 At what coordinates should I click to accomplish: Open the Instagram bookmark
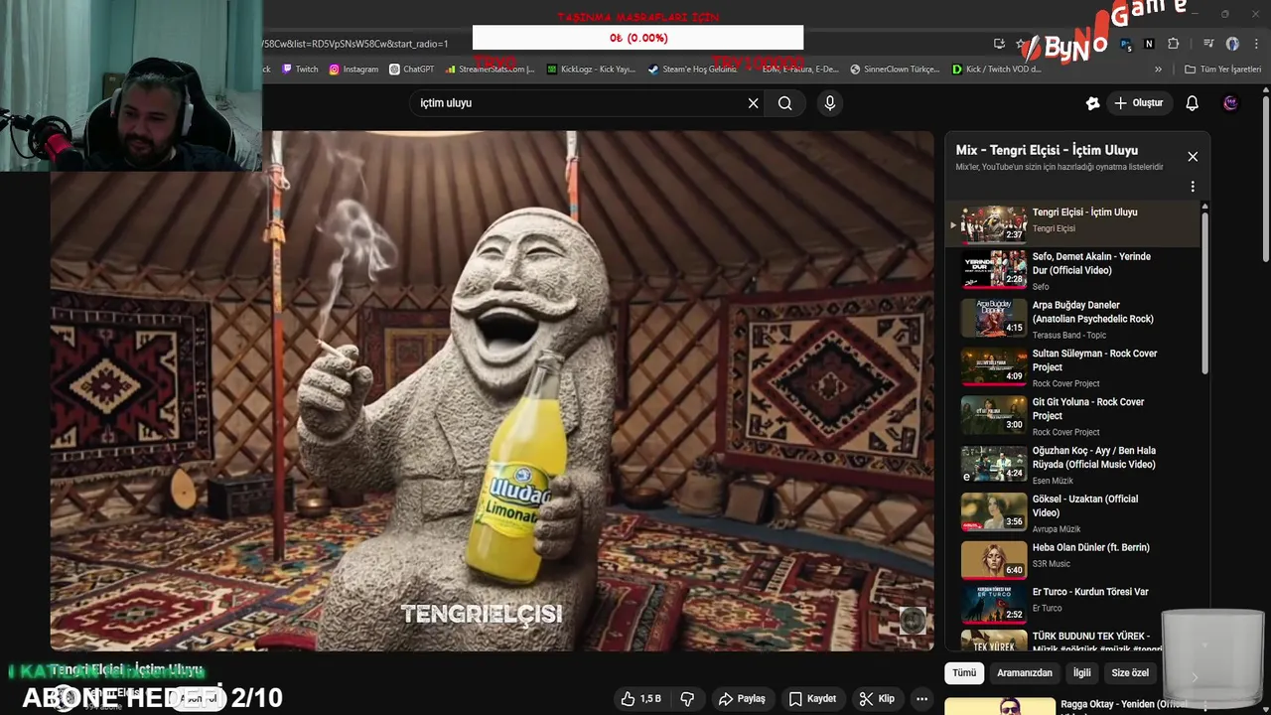pyautogui.click(x=353, y=70)
